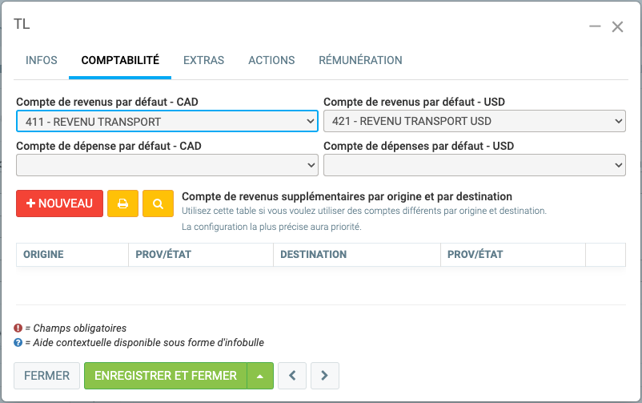642x403 pixels.
Task: Expand Compte de dépenses par défaut USD
Action: (x=474, y=165)
